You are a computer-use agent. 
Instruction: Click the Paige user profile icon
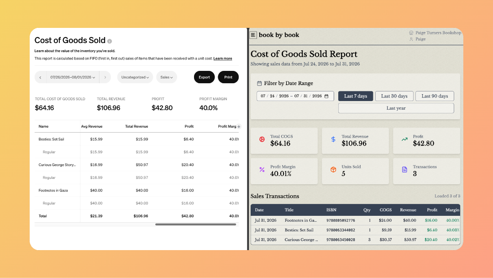pos(411,39)
